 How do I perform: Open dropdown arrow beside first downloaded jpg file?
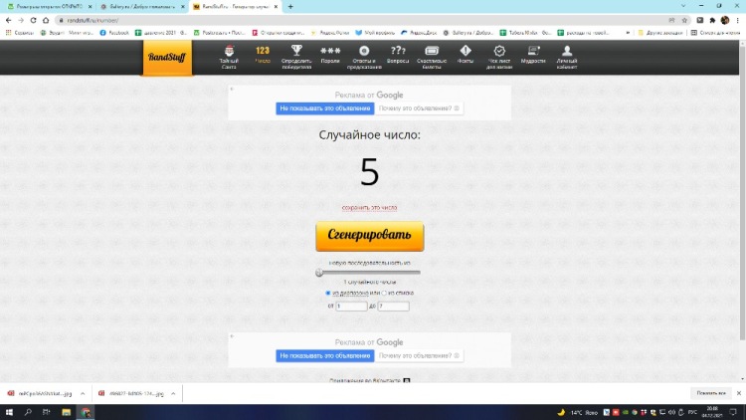point(82,392)
